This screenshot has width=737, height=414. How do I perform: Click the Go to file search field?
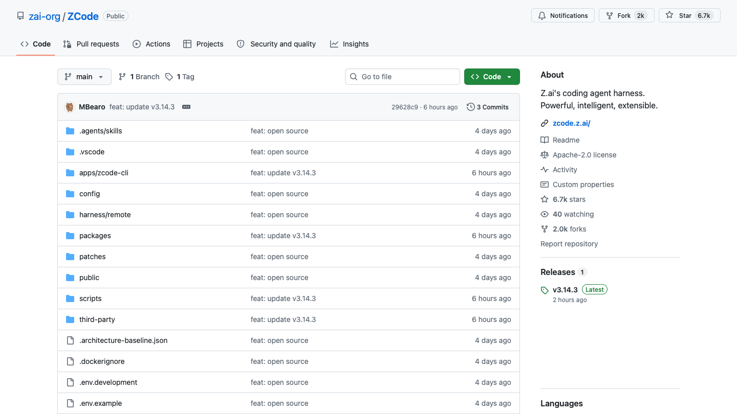[402, 77]
